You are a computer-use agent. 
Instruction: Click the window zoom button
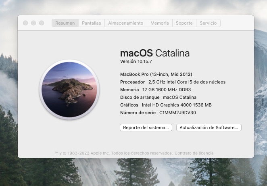click(x=42, y=23)
